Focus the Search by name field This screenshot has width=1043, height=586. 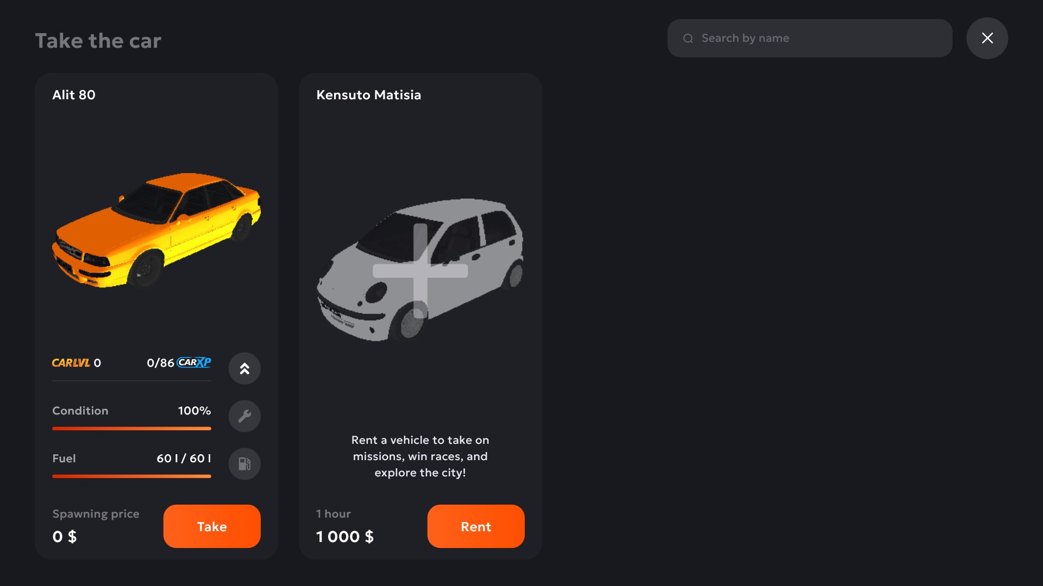tap(809, 39)
